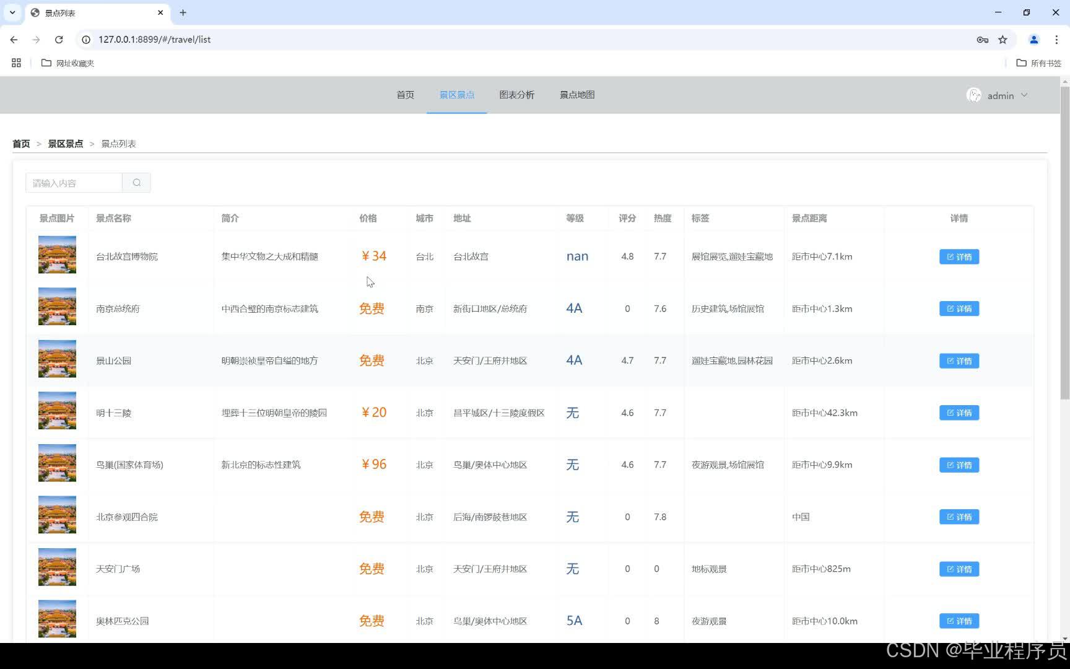Image resolution: width=1070 pixels, height=669 pixels.
Task: Click the 台北故宫博物院 thumbnail image
Action: point(57,255)
